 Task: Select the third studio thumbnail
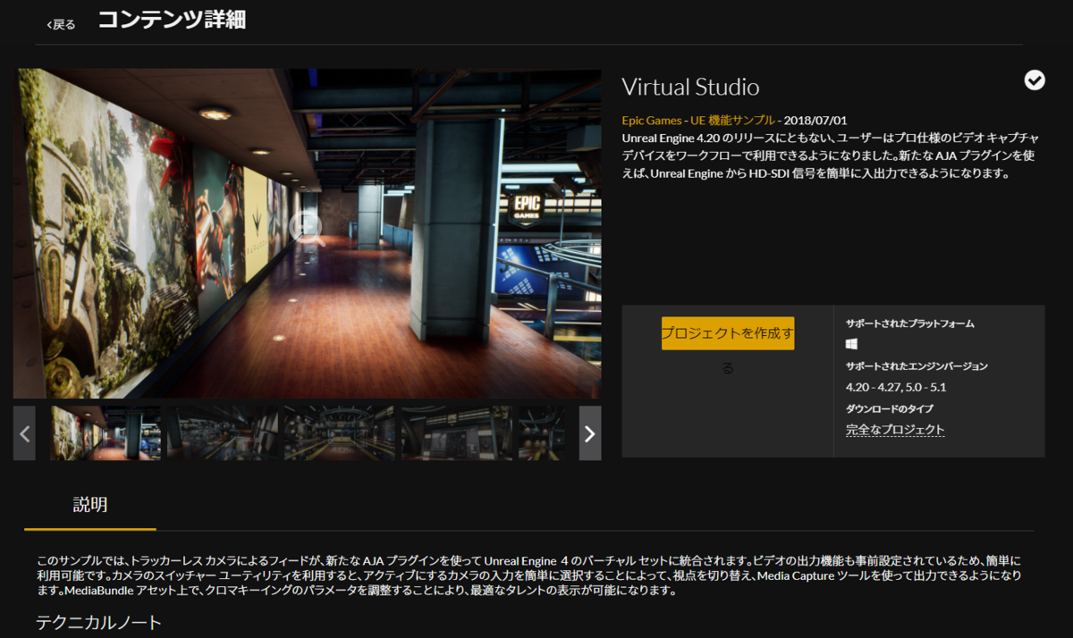coord(340,433)
